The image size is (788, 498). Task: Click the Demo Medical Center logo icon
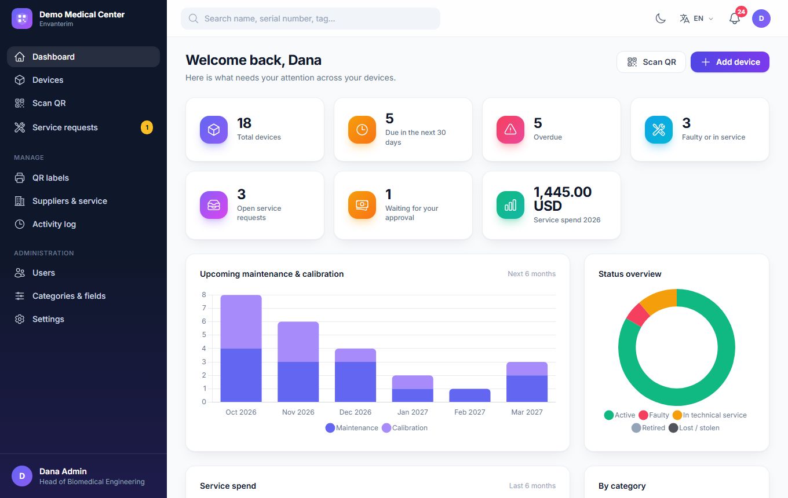(x=22, y=19)
